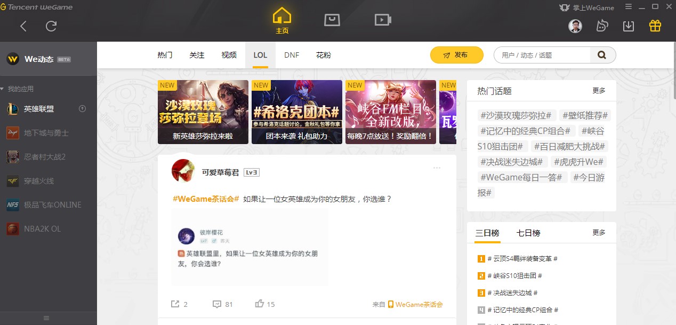Switch to the 关注 tab
This screenshot has height=325, width=676.
(x=197, y=55)
